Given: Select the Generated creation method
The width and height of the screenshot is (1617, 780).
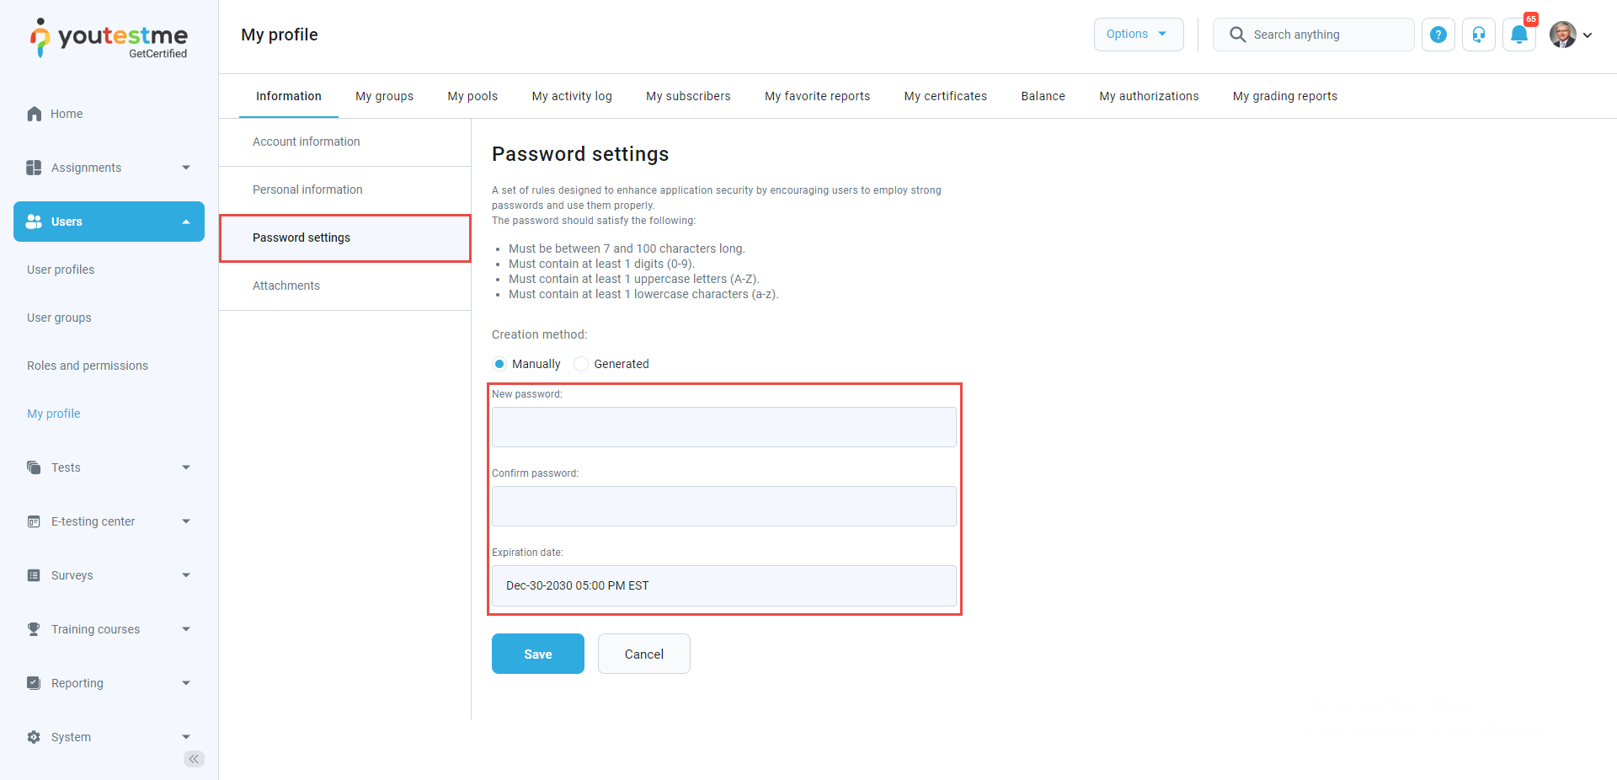Looking at the screenshot, I should (581, 364).
